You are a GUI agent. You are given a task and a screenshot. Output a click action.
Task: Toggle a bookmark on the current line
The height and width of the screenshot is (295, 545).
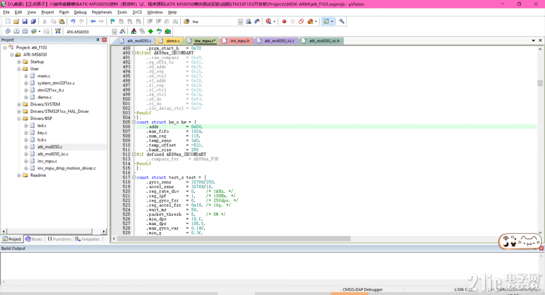click(x=113, y=22)
